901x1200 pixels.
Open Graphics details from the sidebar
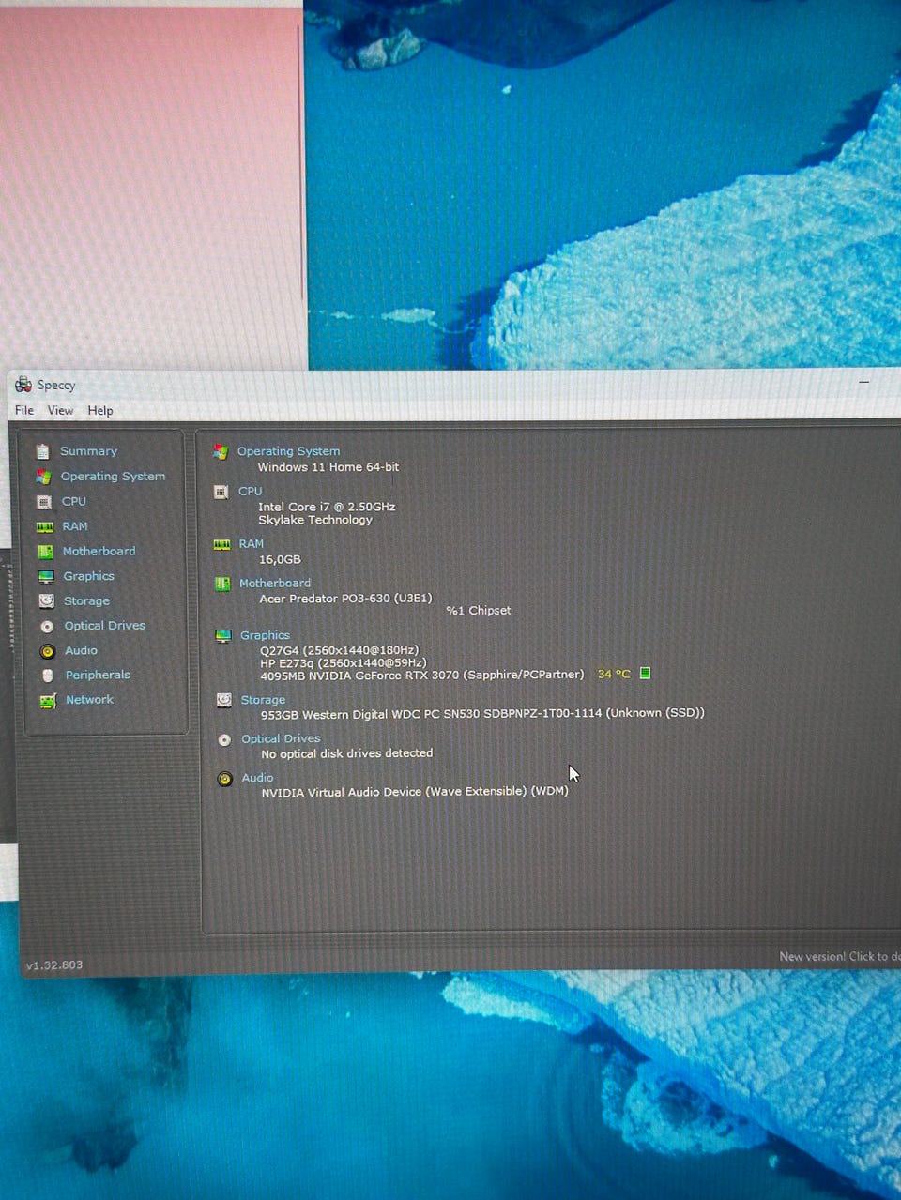click(89, 576)
